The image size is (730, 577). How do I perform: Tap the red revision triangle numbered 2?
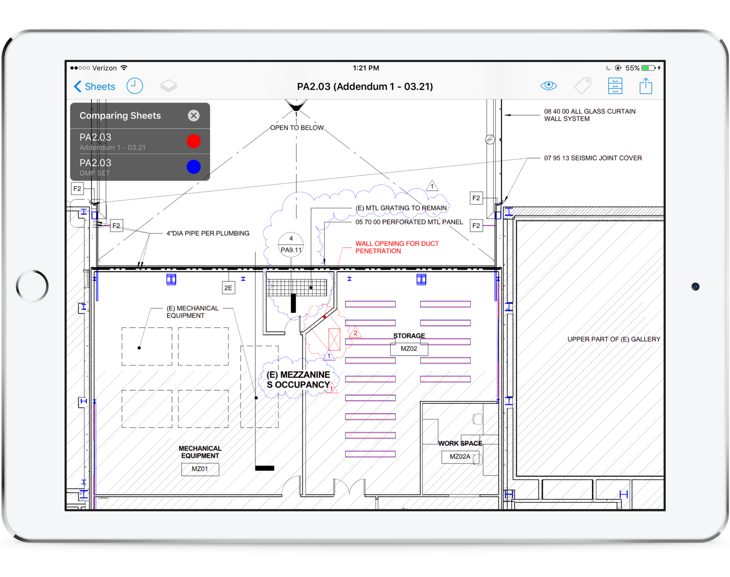tap(355, 333)
